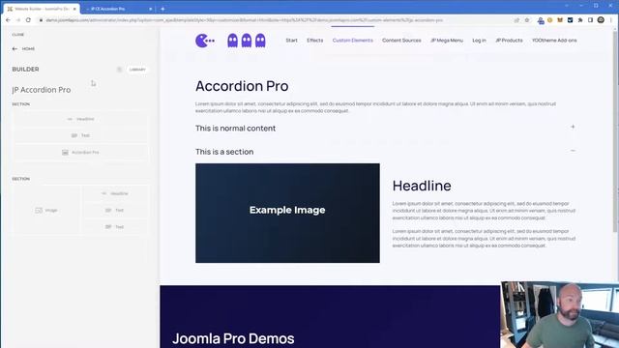Image resolution: width=619 pixels, height=348 pixels.
Task: Bookmark page with the star icon
Action: tap(527, 20)
